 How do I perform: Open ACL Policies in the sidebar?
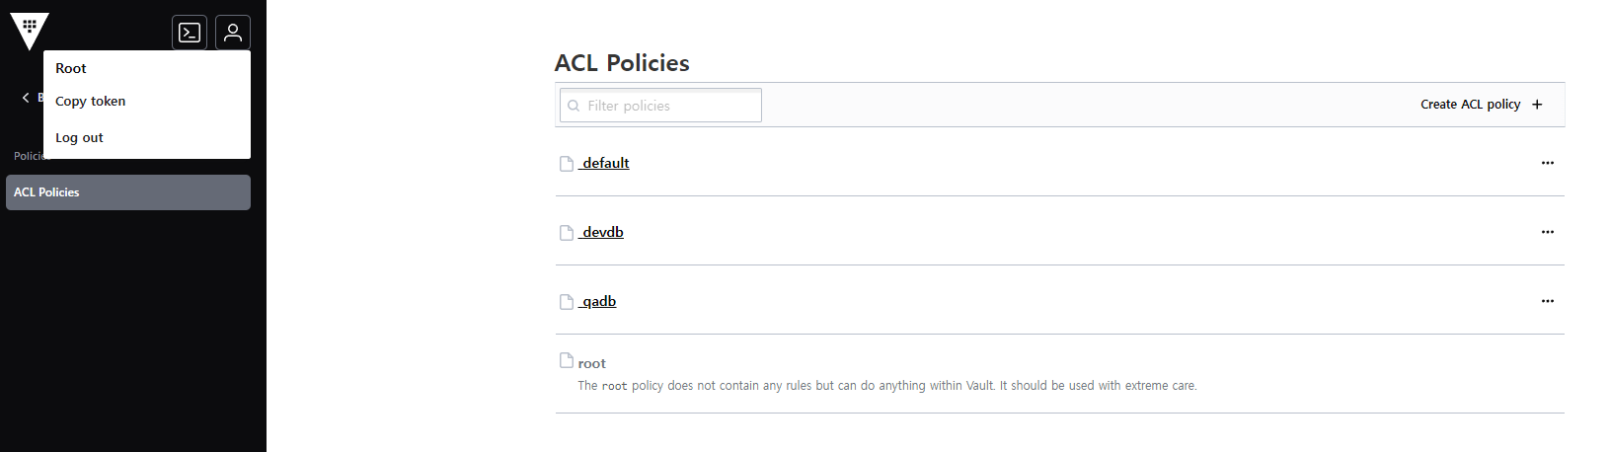(x=128, y=192)
